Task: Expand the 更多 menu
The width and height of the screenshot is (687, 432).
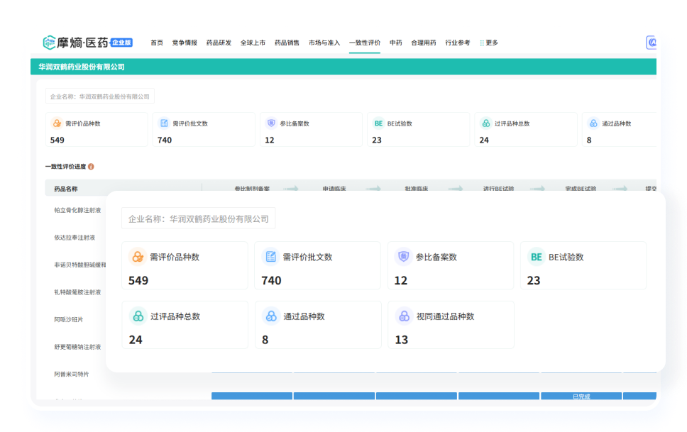Action: click(489, 43)
